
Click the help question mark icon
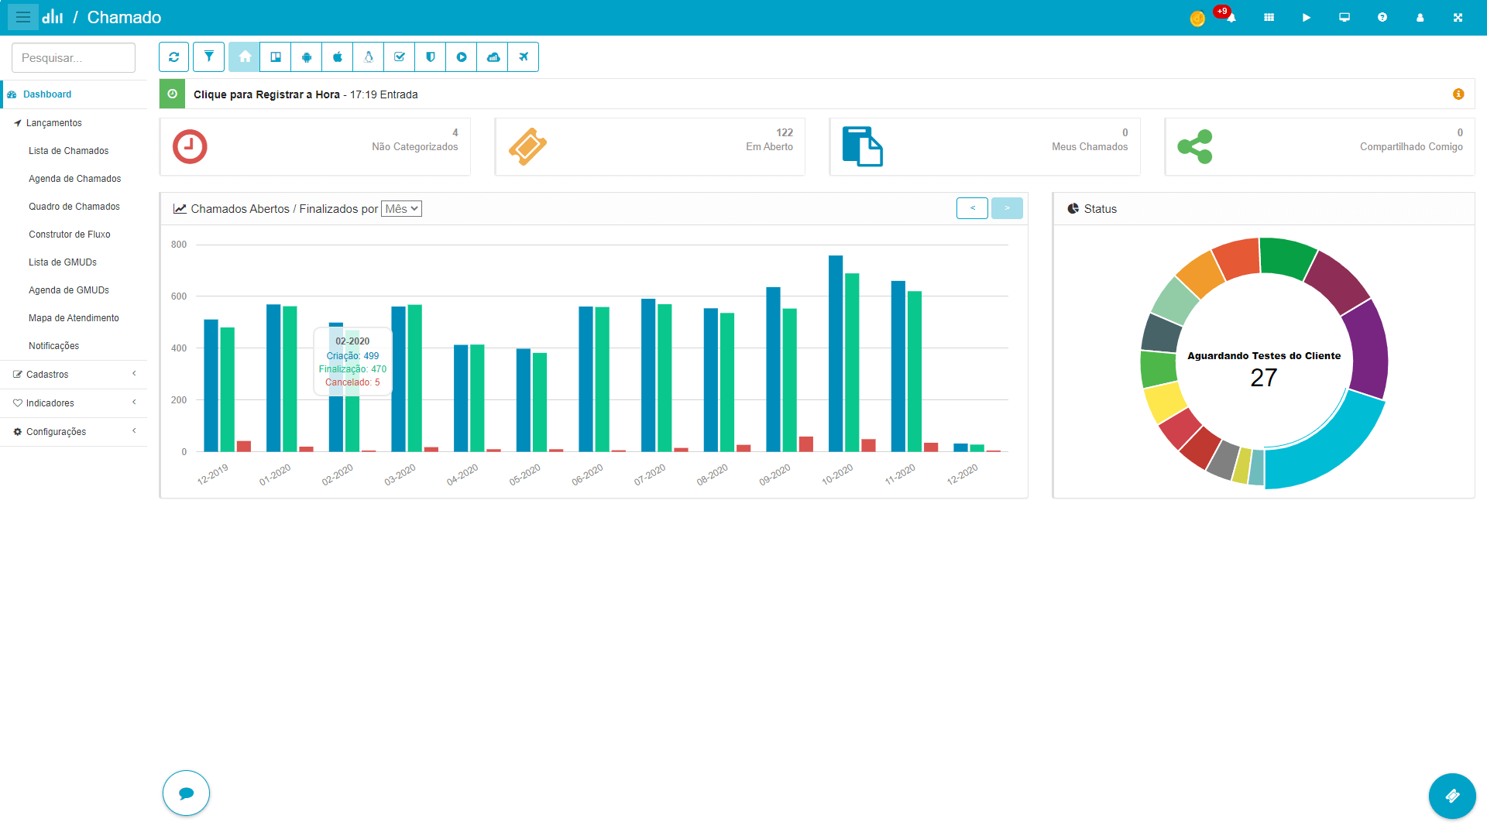1382,17
